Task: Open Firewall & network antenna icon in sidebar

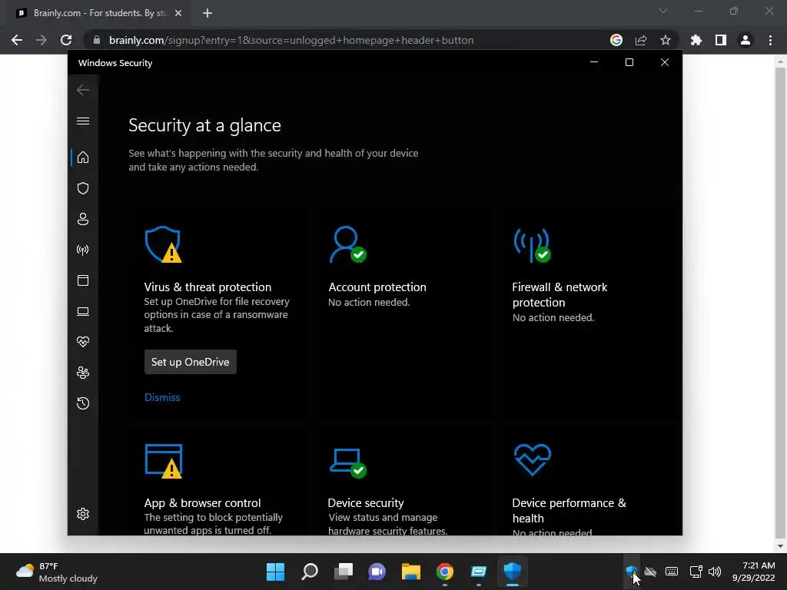Action: (x=83, y=250)
